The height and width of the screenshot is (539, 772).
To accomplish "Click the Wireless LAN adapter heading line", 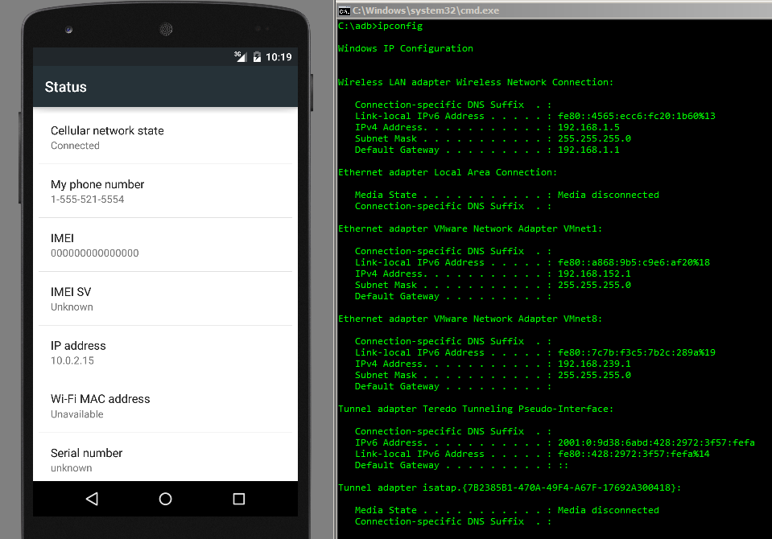I will click(476, 82).
